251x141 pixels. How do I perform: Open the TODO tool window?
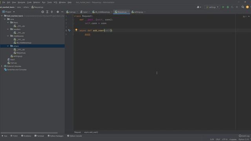(x=14, y=136)
